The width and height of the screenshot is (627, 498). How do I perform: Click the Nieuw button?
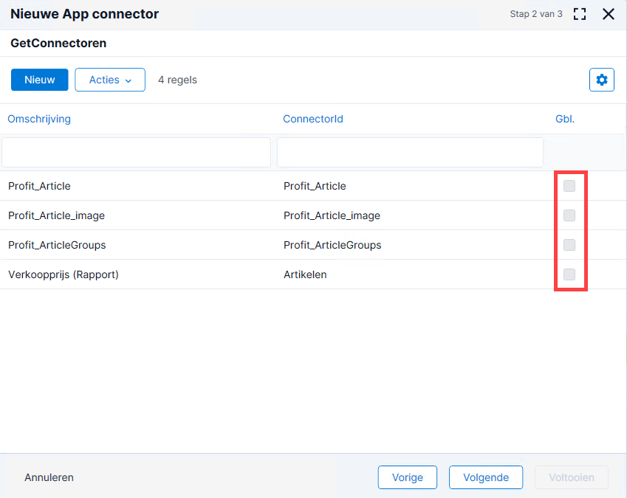pyautogui.click(x=40, y=80)
